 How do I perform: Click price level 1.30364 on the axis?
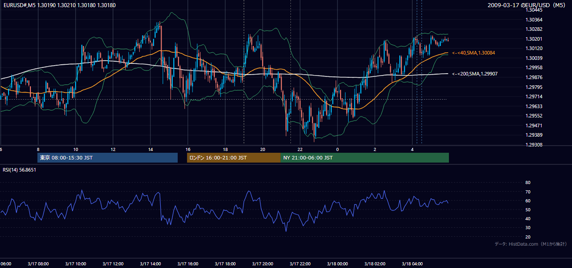(535, 20)
